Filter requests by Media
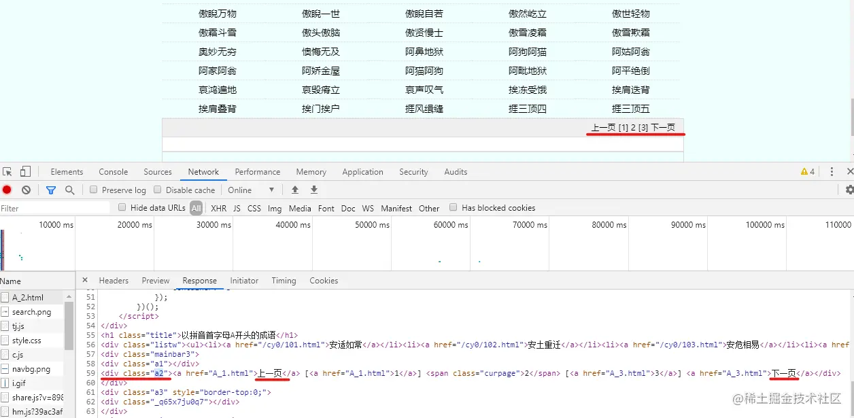Screen dimensions: 854x418 [x=300, y=209]
